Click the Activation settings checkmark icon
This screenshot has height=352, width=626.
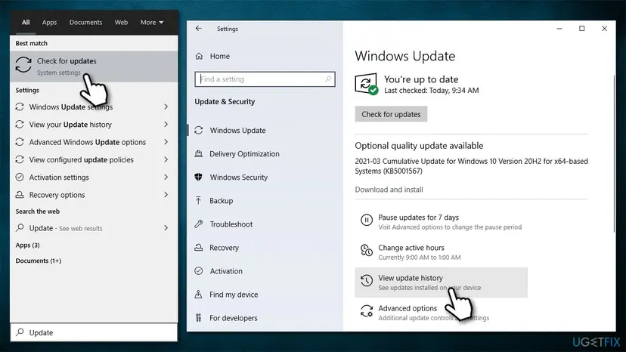[x=20, y=177]
